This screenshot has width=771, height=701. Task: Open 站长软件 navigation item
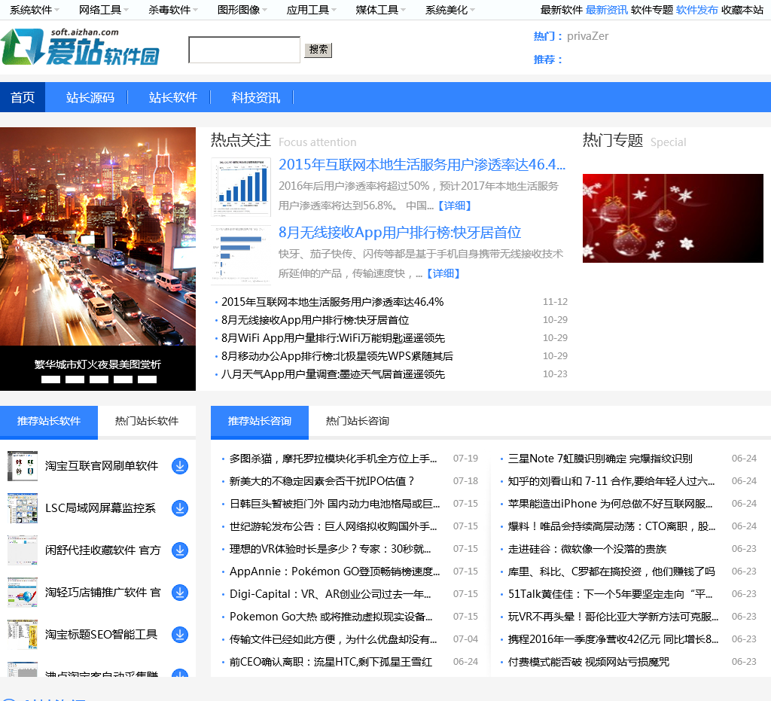click(x=173, y=97)
